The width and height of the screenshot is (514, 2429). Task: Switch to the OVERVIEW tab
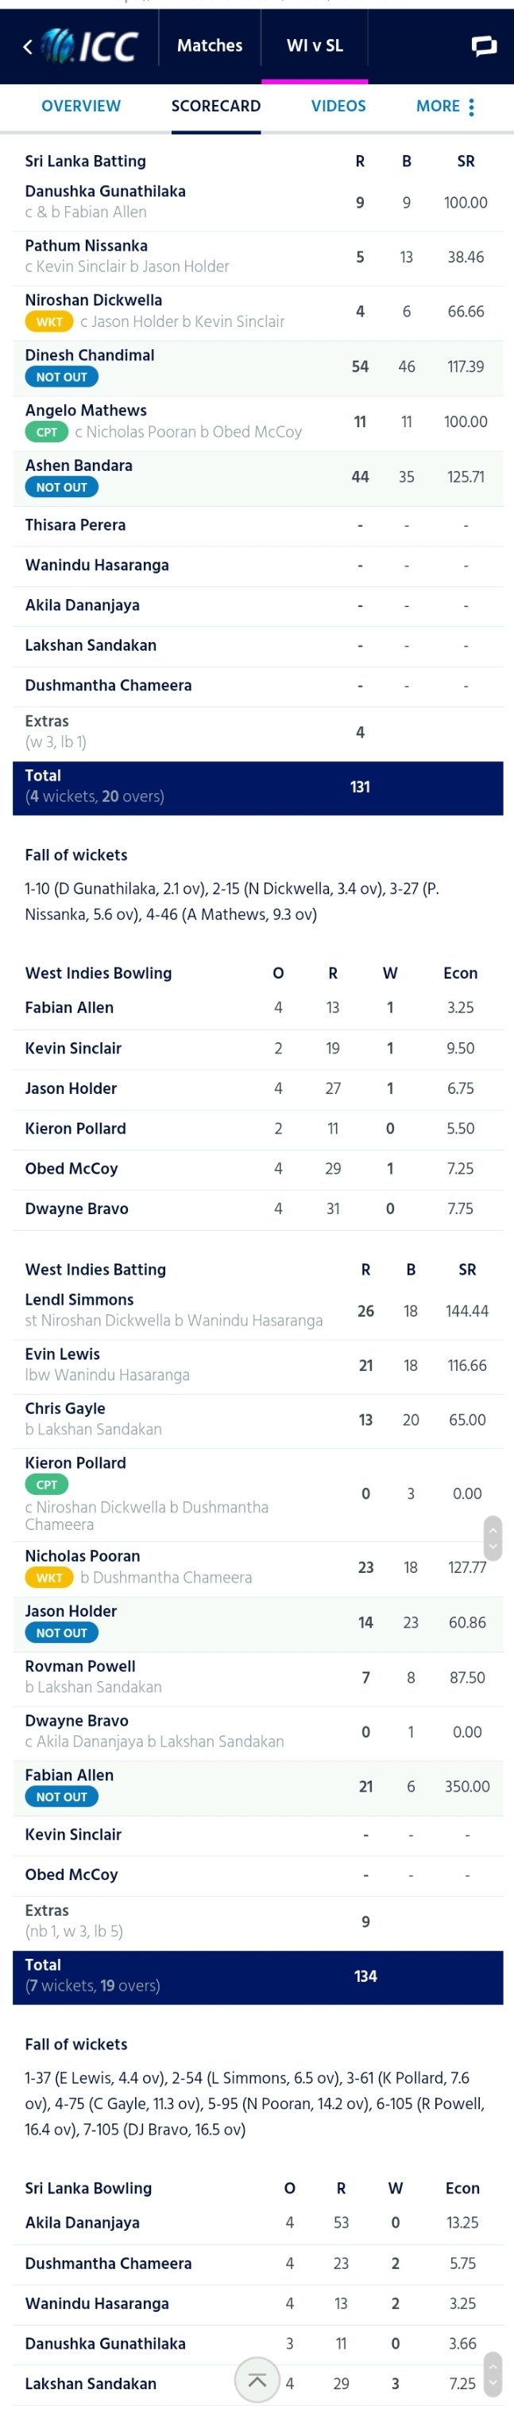[x=81, y=107]
